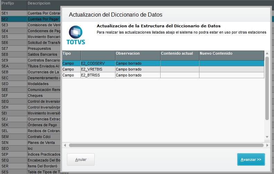
Task: Click 'Campo borrado' in the E2_BTRISS row
Action: [x=129, y=75]
